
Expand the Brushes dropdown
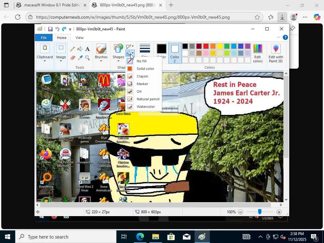101,61
